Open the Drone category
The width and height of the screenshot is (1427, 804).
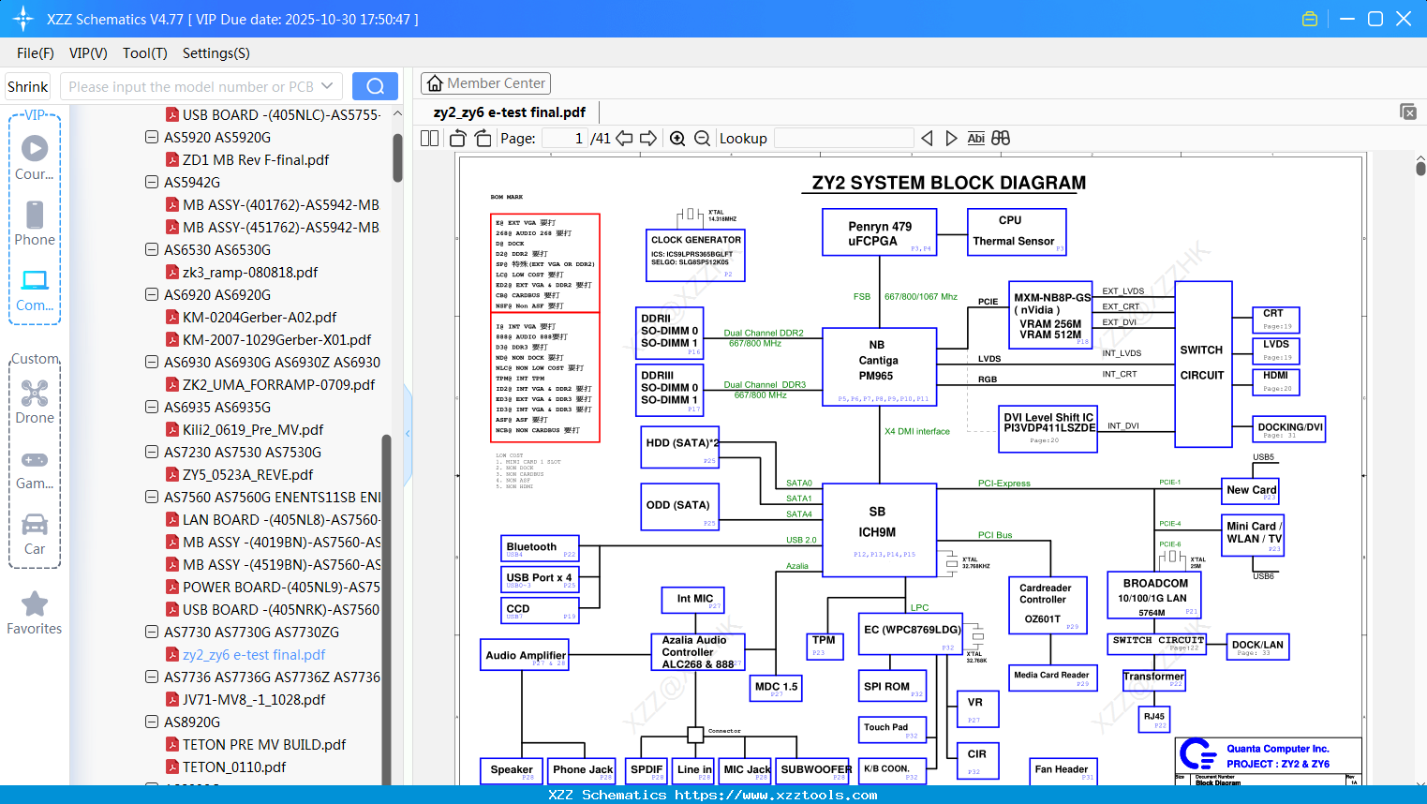pyautogui.click(x=35, y=402)
